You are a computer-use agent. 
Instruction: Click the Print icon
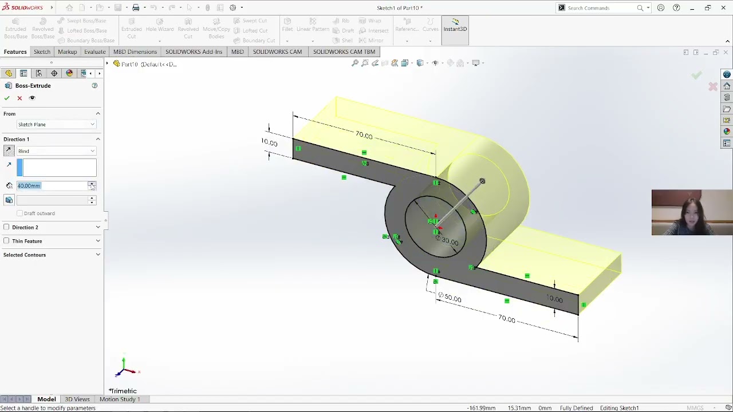pos(136,7)
